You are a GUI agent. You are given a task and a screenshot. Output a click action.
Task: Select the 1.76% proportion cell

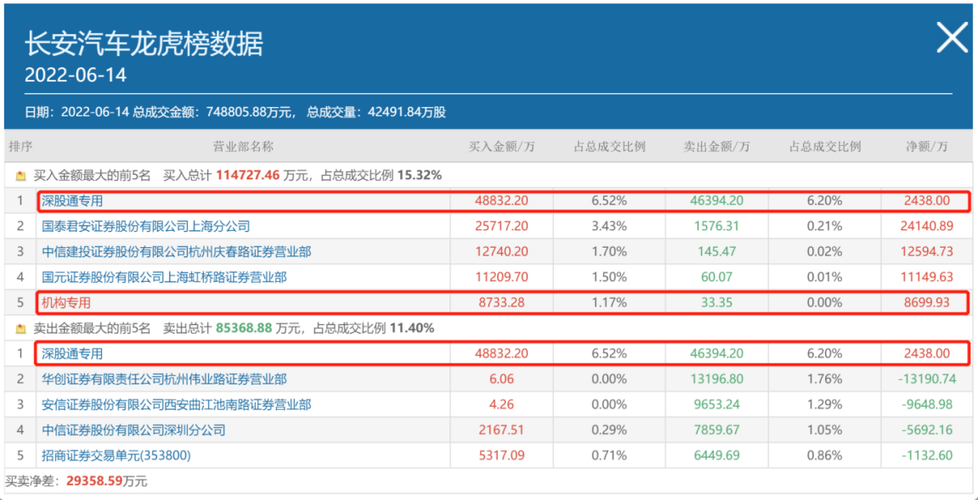825,379
